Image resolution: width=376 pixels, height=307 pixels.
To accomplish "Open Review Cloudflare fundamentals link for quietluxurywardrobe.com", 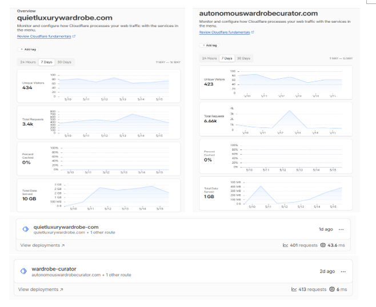I will (x=44, y=37).
